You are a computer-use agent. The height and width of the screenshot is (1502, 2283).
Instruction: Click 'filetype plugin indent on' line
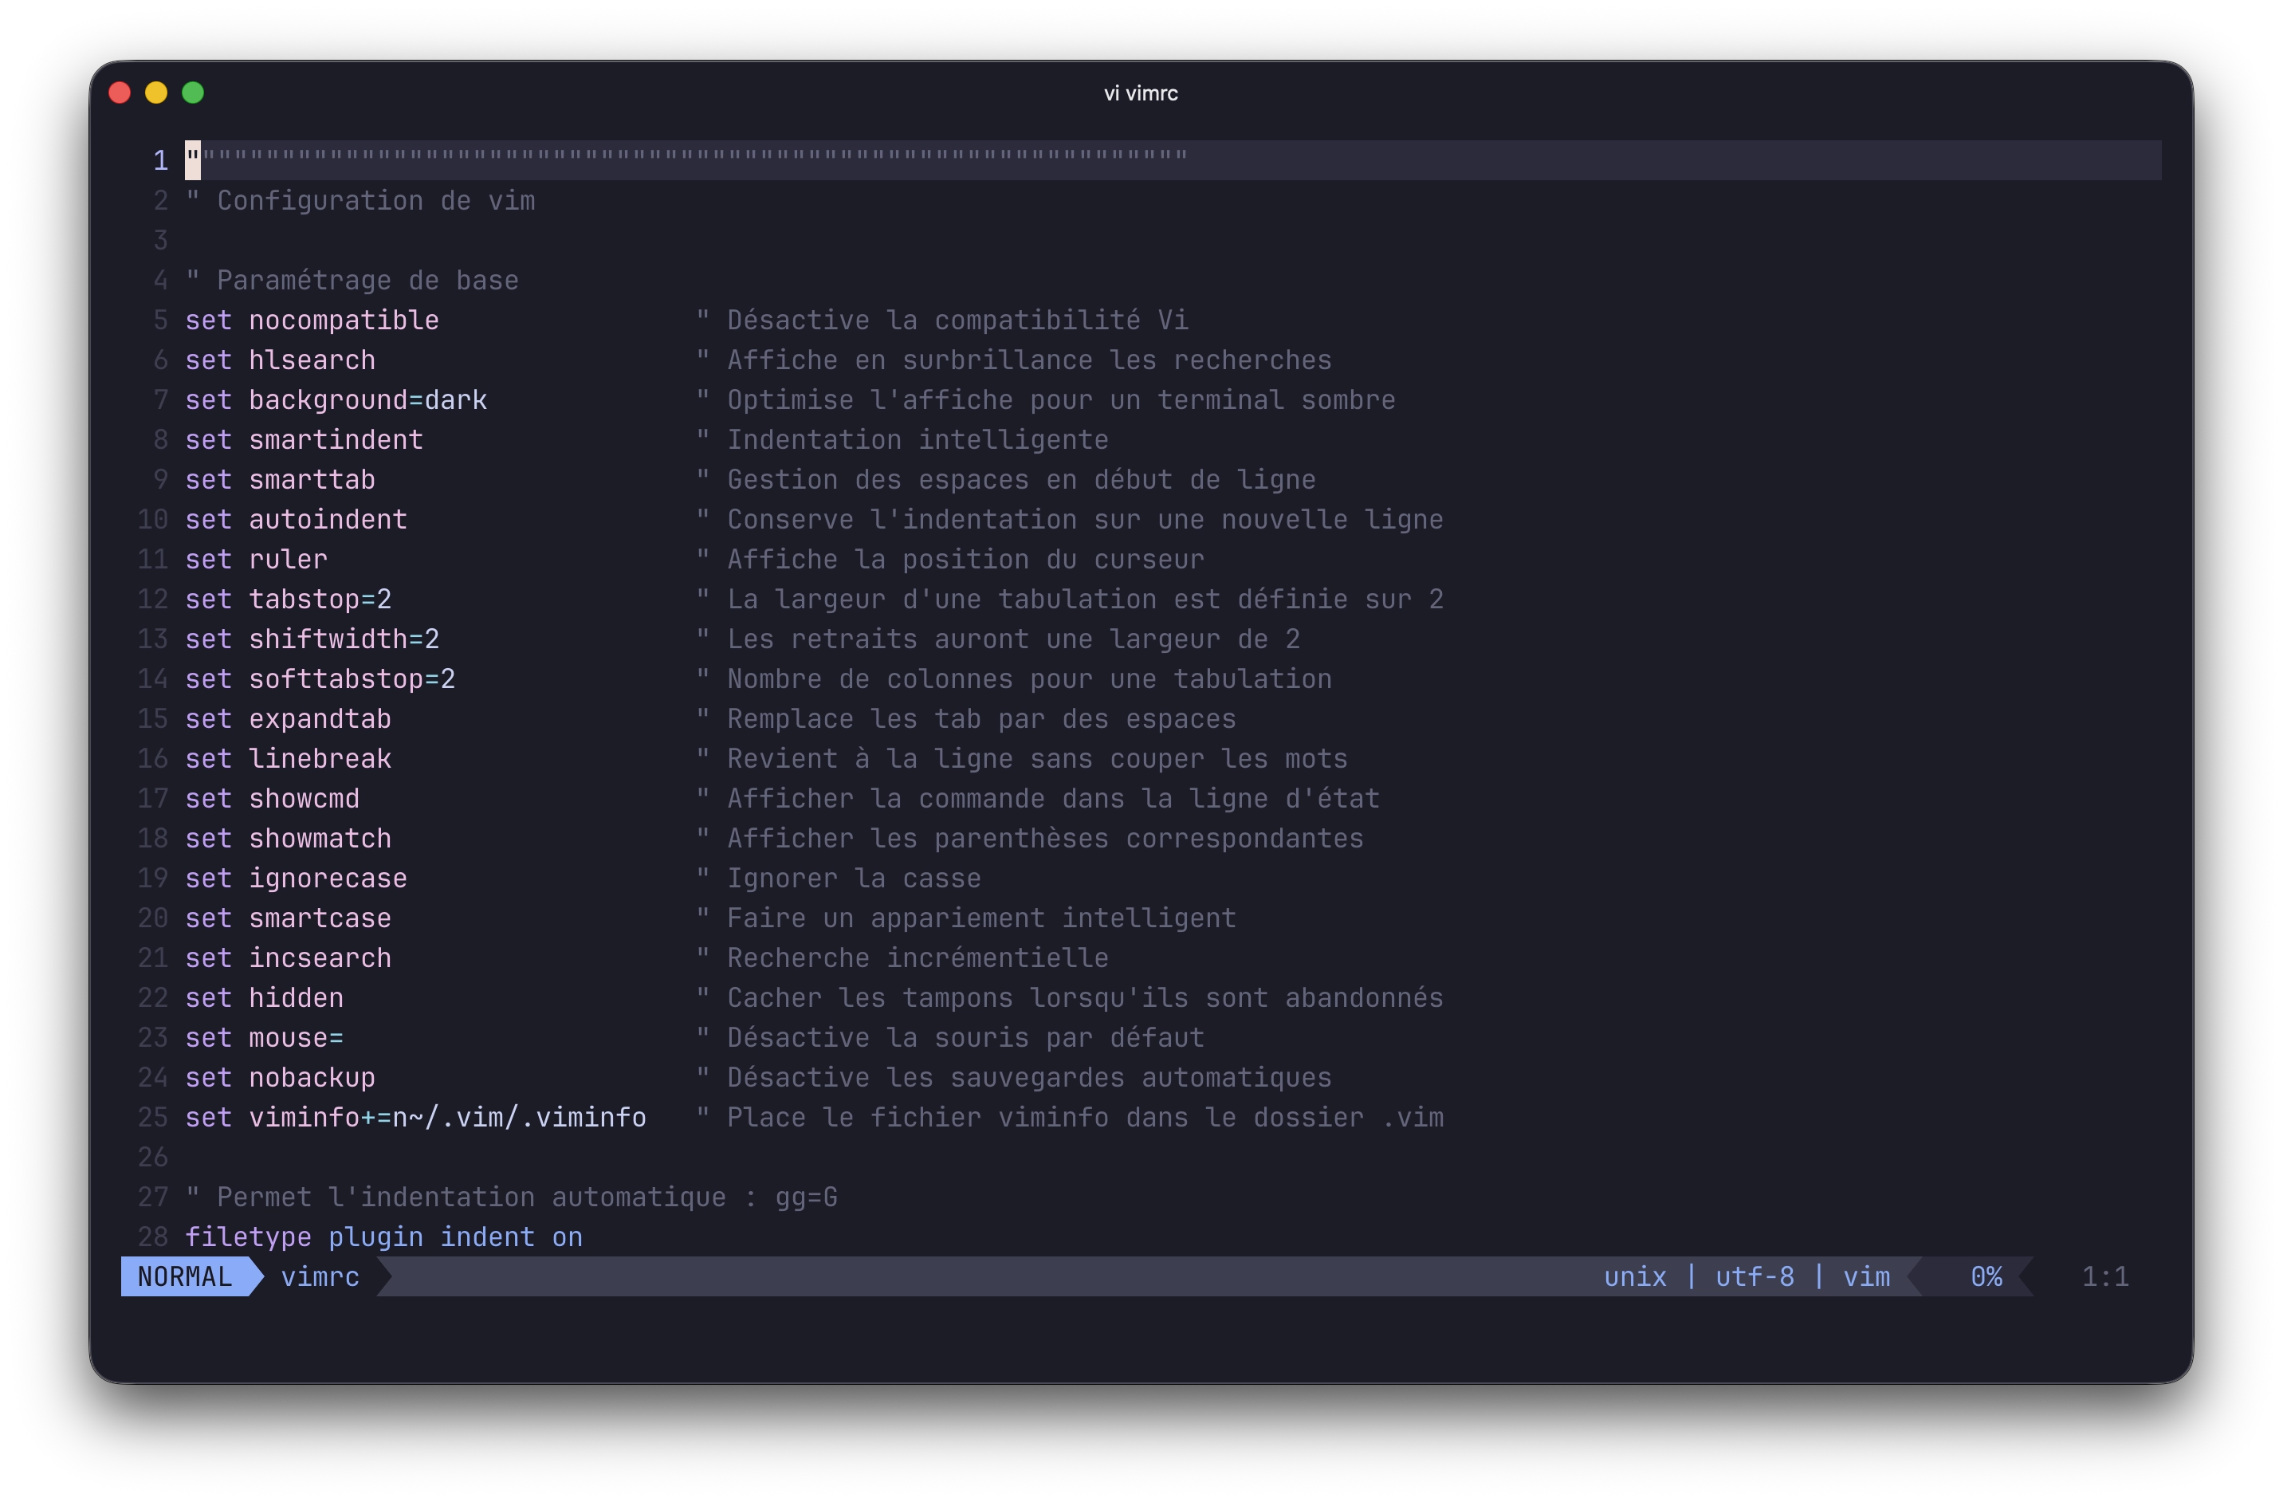(x=383, y=1237)
